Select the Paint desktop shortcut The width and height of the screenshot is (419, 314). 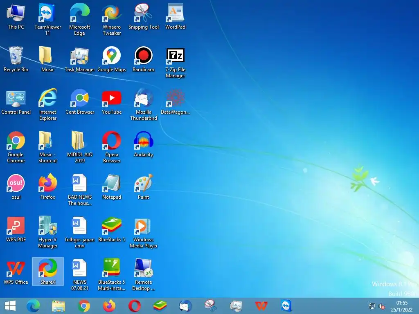(x=144, y=186)
